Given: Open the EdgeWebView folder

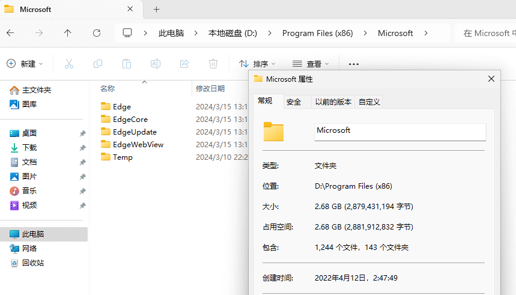Looking at the screenshot, I should click(x=138, y=144).
